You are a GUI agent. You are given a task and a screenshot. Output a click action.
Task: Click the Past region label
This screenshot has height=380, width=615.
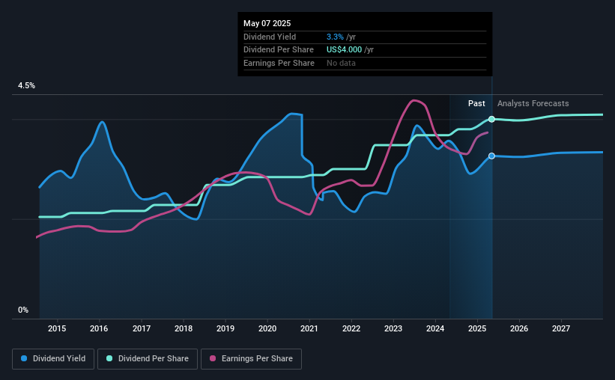pyautogui.click(x=476, y=103)
